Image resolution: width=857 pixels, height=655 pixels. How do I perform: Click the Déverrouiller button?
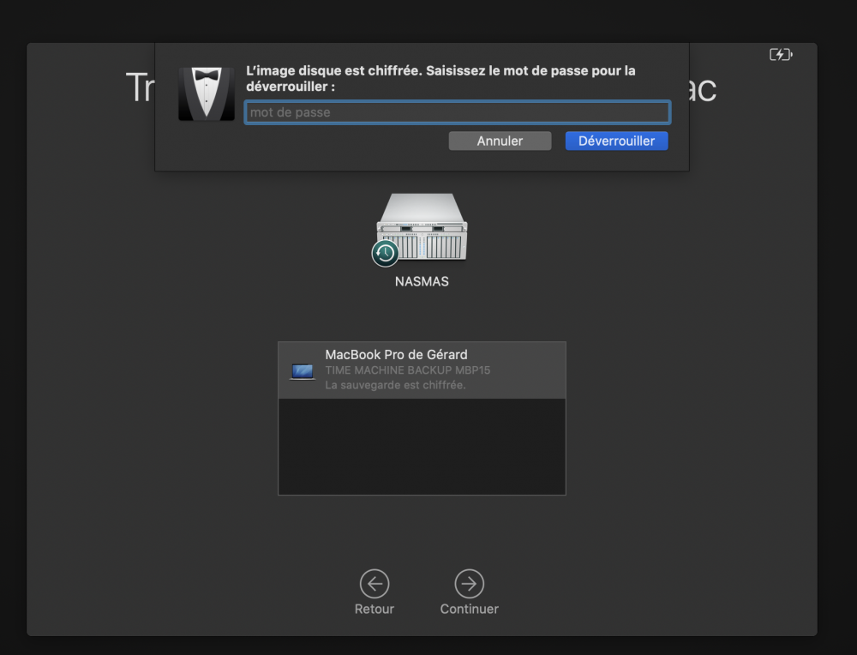pos(616,141)
